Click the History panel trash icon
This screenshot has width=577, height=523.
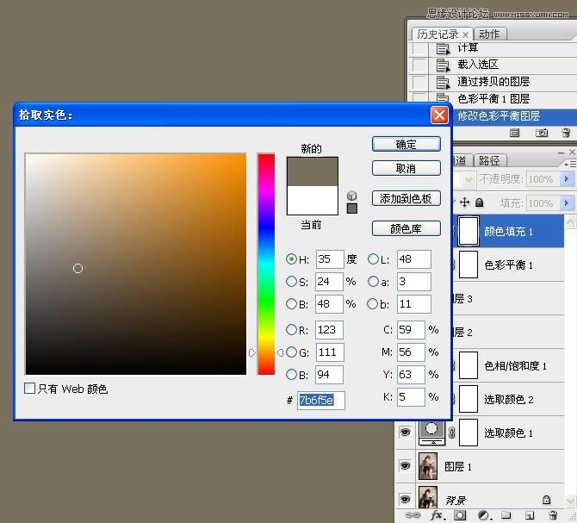point(566,133)
